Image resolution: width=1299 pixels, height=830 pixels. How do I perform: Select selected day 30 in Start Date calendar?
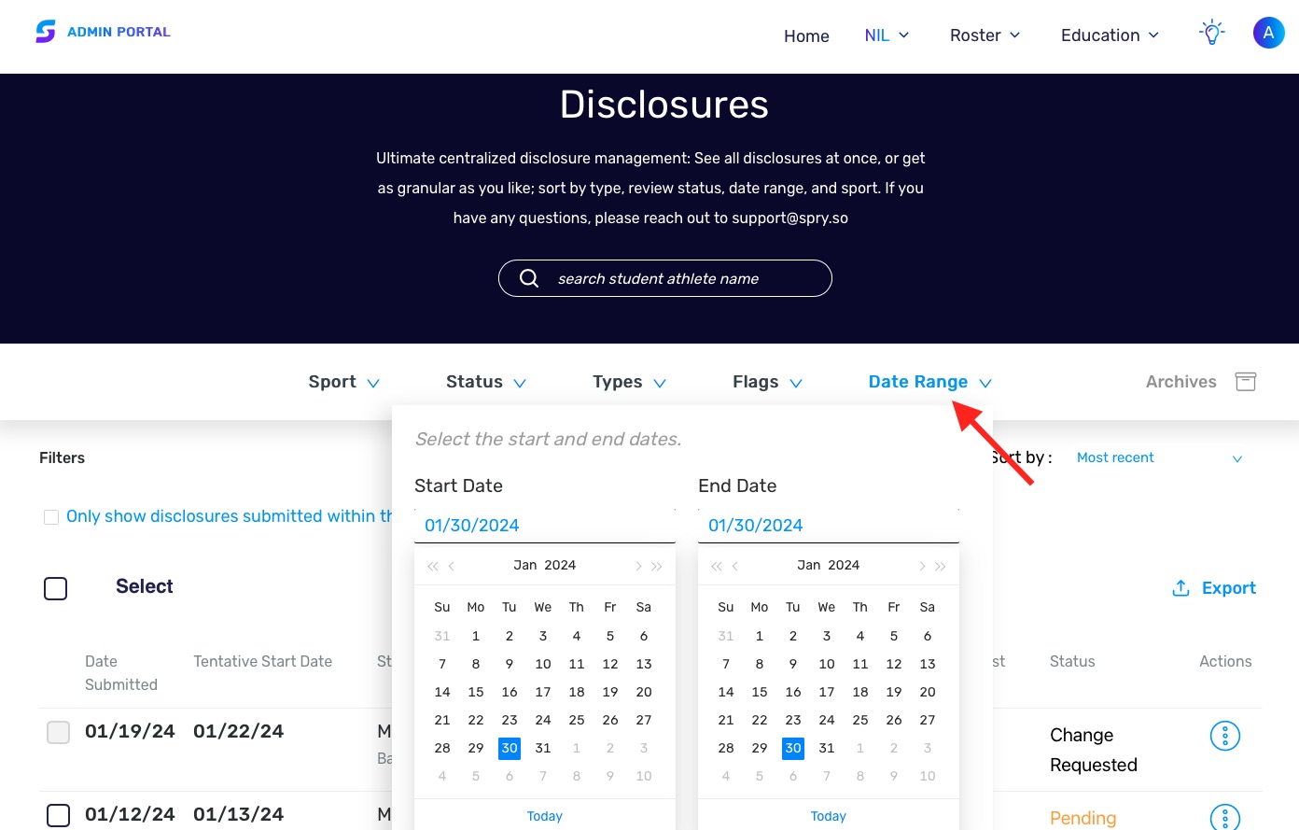[x=510, y=748]
